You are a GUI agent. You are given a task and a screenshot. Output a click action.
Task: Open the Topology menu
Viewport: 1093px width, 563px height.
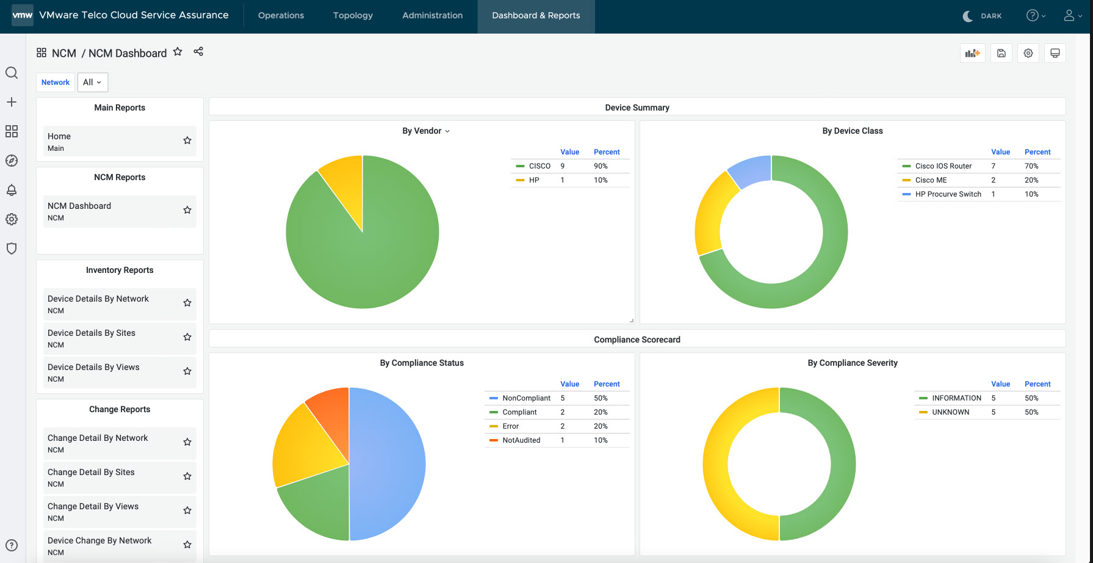tap(353, 15)
